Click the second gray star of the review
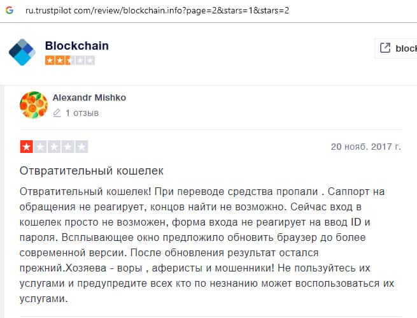417x318 pixels. (x=41, y=147)
